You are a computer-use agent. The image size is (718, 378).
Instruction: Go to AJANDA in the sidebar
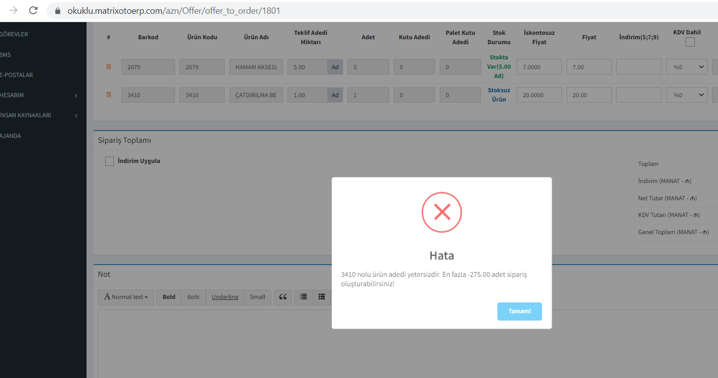click(x=11, y=136)
